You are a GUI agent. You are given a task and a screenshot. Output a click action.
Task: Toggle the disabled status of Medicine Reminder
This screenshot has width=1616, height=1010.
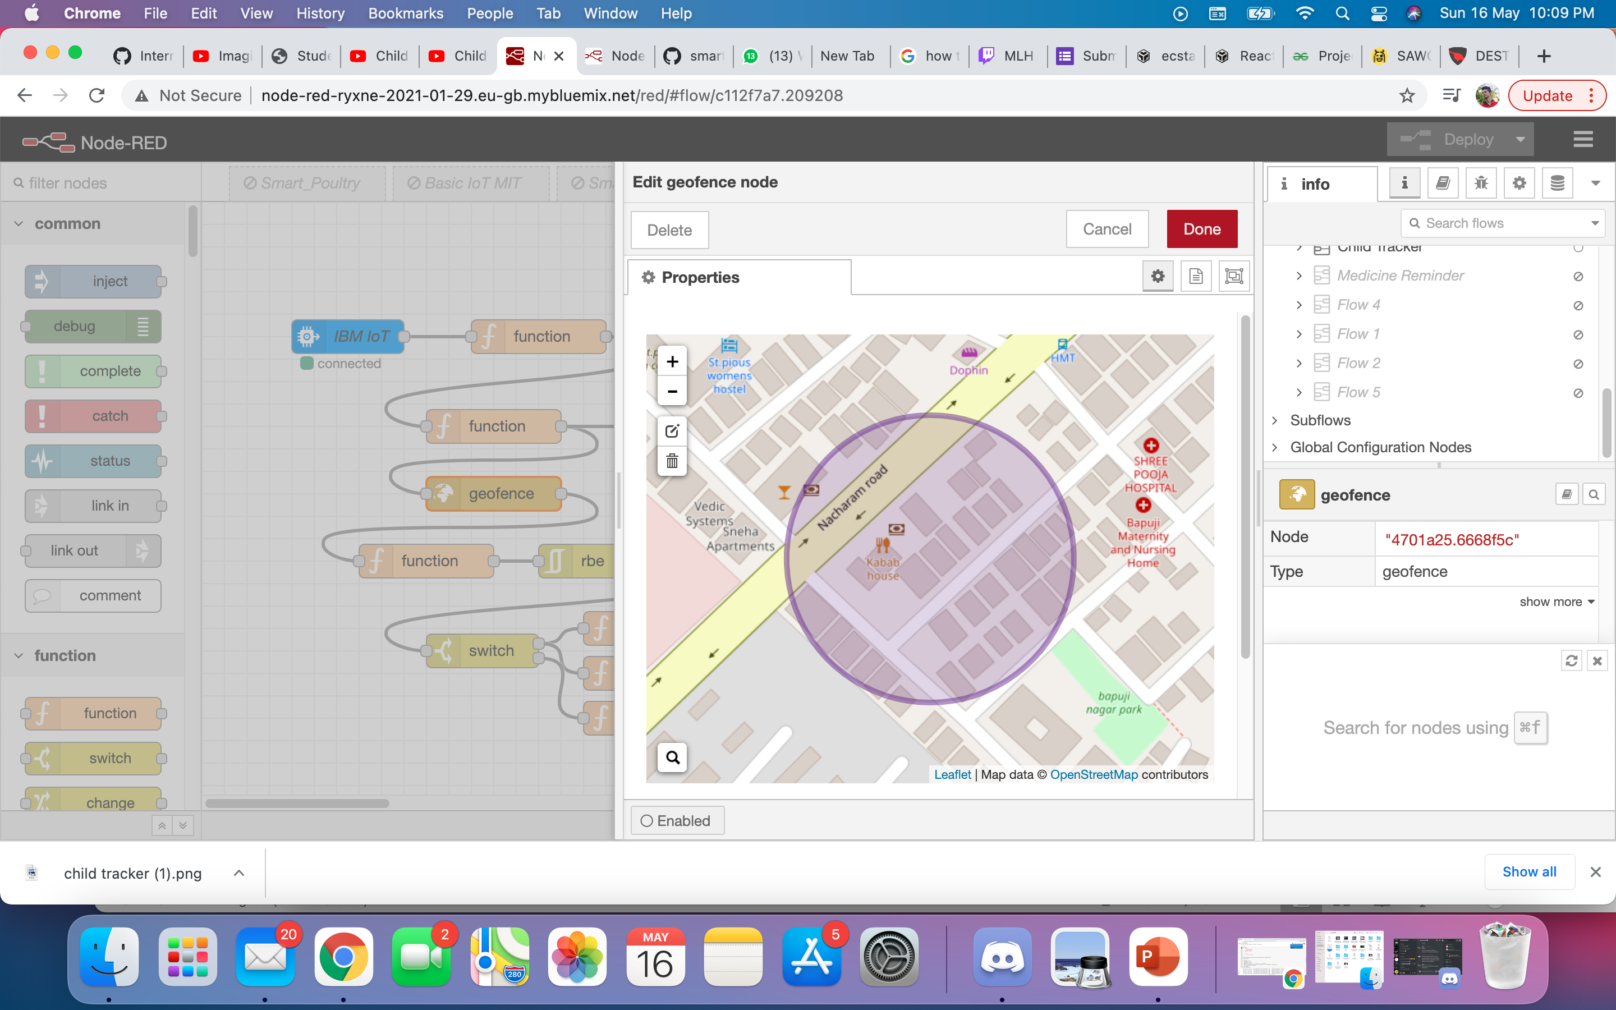click(x=1578, y=276)
